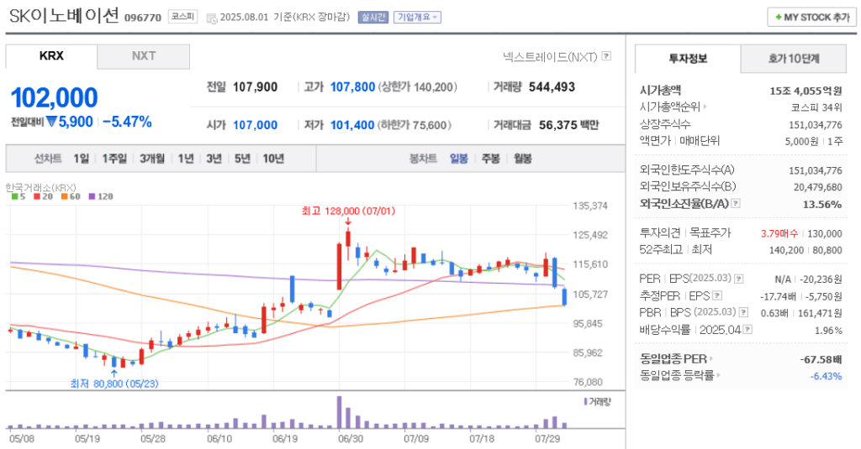This screenshot has height=449, width=861.
Task: Click the MY STOCK 추가 button
Action: point(811,17)
